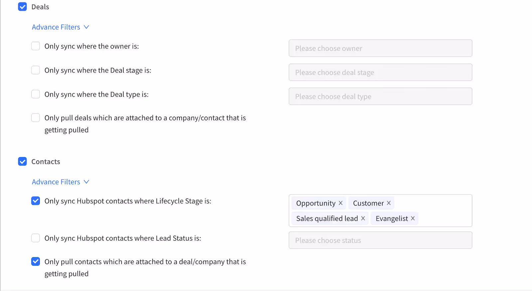The height and width of the screenshot is (291, 532).
Task: Enable only sync where owner is
Action: tap(36, 46)
